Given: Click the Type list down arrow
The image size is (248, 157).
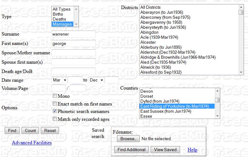Looking at the screenshot, I should 76,24.
